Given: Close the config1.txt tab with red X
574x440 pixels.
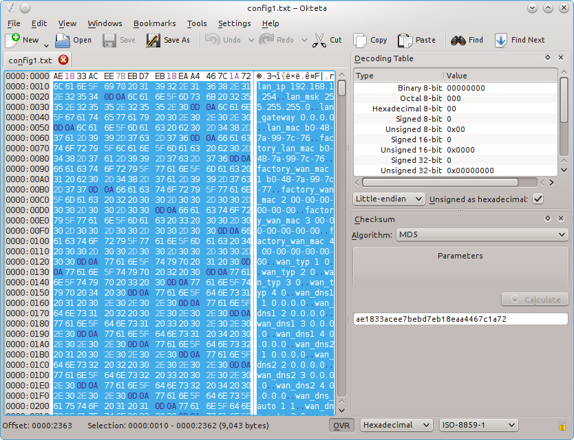Looking at the screenshot, I should 63,60.
